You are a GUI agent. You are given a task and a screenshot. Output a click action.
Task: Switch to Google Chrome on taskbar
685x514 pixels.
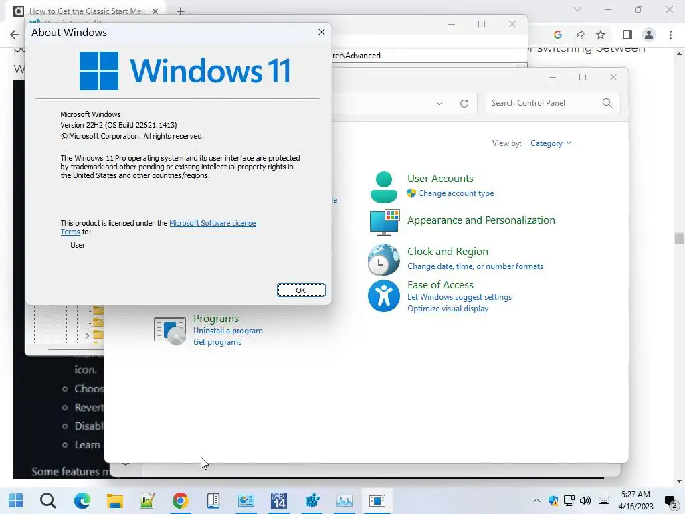tap(180, 501)
